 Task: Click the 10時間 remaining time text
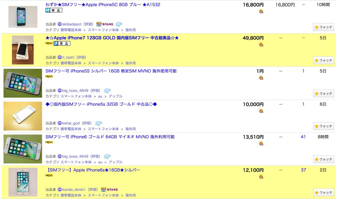click(x=323, y=5)
